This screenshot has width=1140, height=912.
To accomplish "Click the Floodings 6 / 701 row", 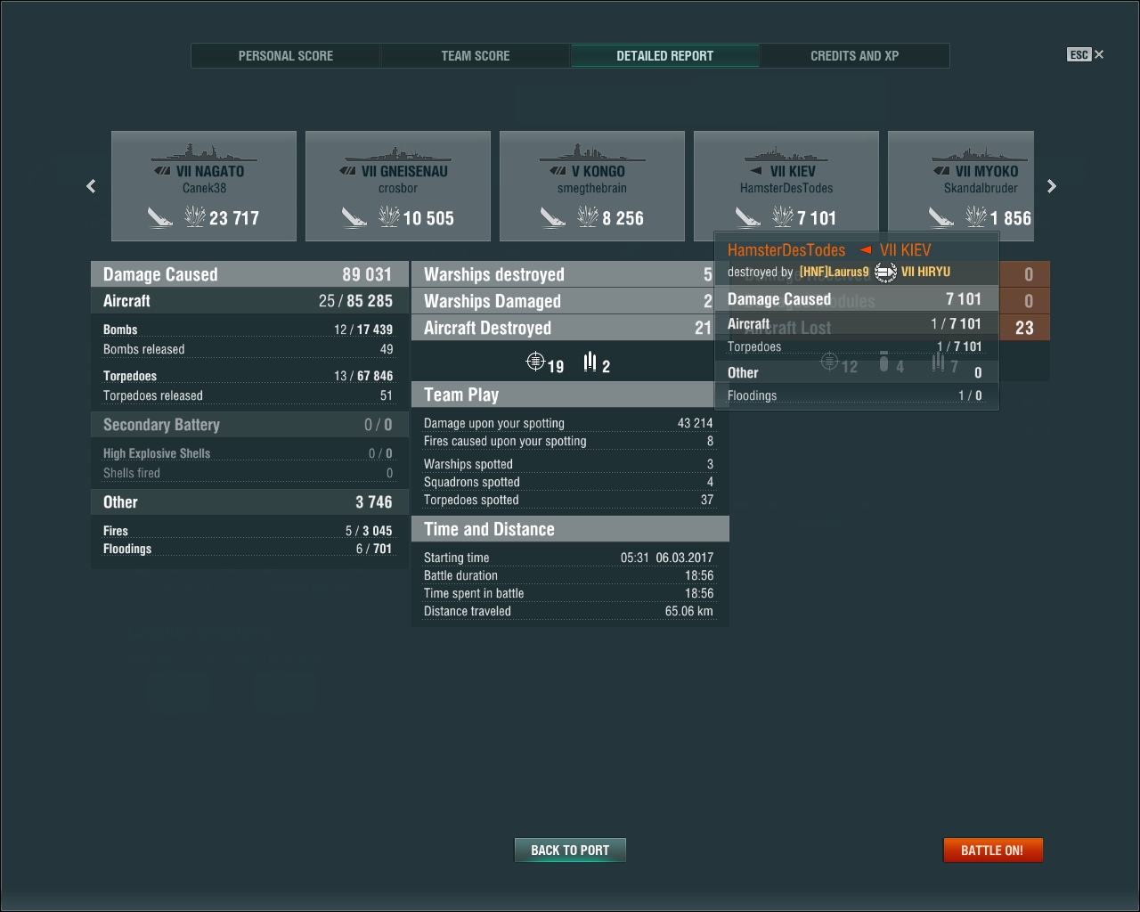I will tap(248, 549).
